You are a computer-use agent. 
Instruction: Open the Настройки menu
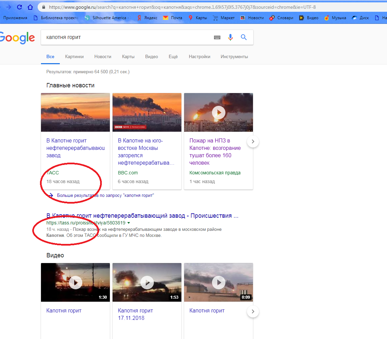coord(200,56)
